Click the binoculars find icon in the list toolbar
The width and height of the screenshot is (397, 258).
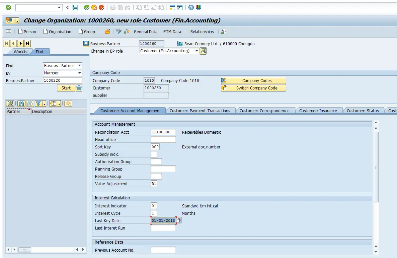coord(21,104)
